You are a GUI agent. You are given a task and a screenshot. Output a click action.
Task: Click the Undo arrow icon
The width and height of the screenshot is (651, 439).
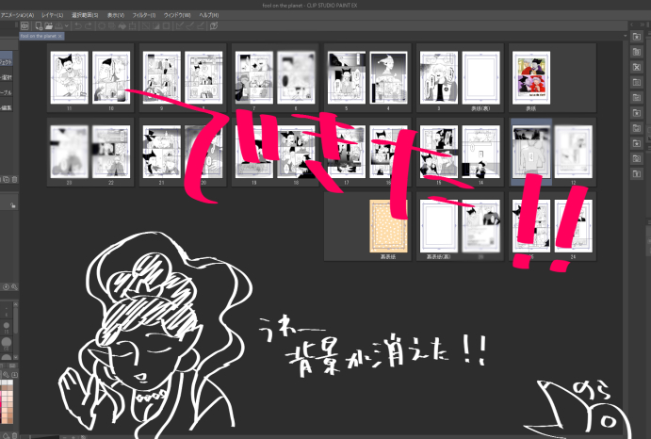[x=77, y=25]
